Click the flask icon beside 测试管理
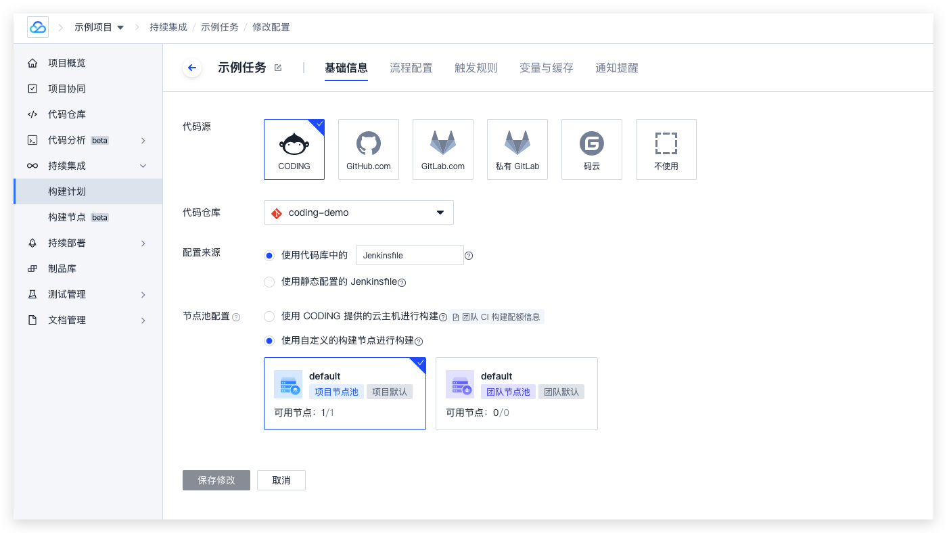This screenshot has height=533, width=947. coord(32,294)
